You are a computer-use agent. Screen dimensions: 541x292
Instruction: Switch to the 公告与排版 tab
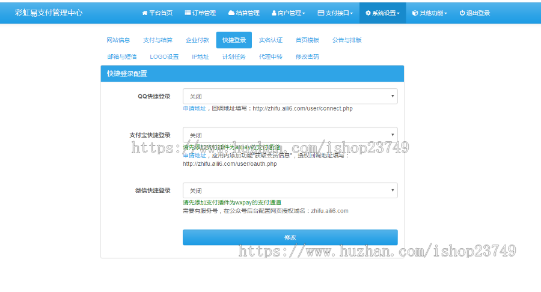(347, 40)
